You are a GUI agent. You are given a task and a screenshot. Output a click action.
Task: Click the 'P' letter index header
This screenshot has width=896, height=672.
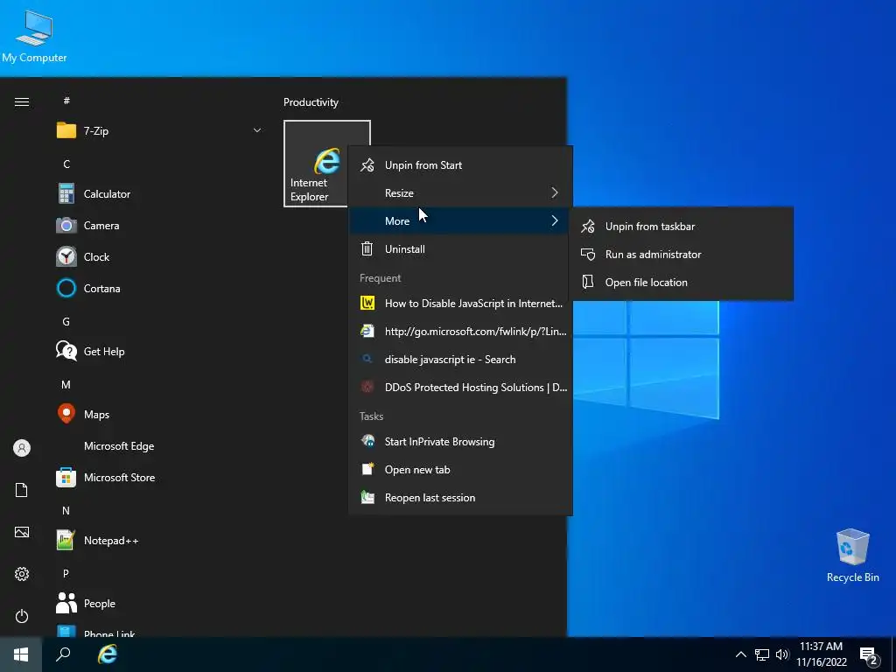pyautogui.click(x=66, y=573)
